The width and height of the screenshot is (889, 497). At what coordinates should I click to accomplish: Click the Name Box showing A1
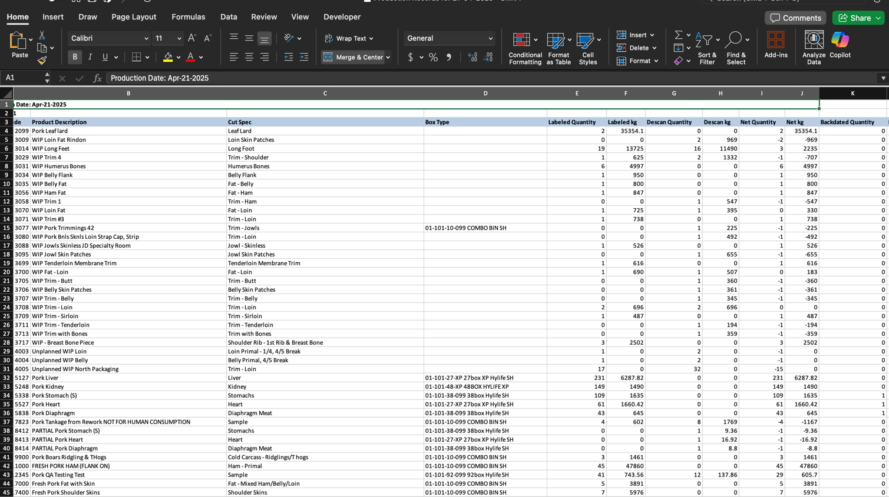(24, 78)
